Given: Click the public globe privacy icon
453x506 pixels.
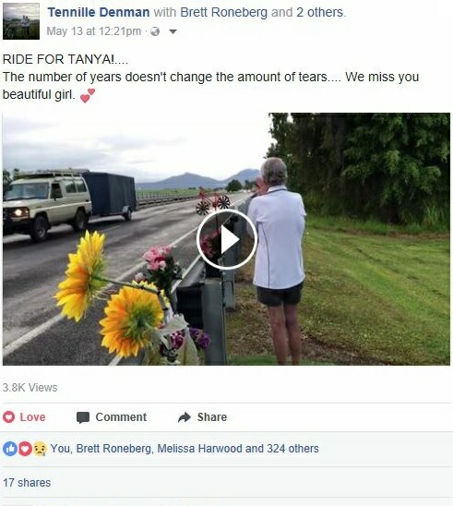Looking at the screenshot, I should pos(155,31).
